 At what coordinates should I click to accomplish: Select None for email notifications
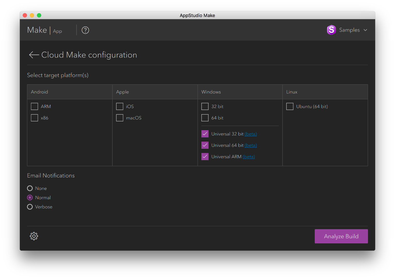[30, 188]
